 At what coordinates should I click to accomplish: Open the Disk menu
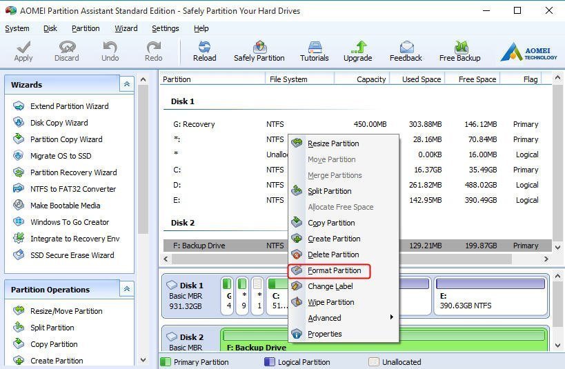coord(50,28)
